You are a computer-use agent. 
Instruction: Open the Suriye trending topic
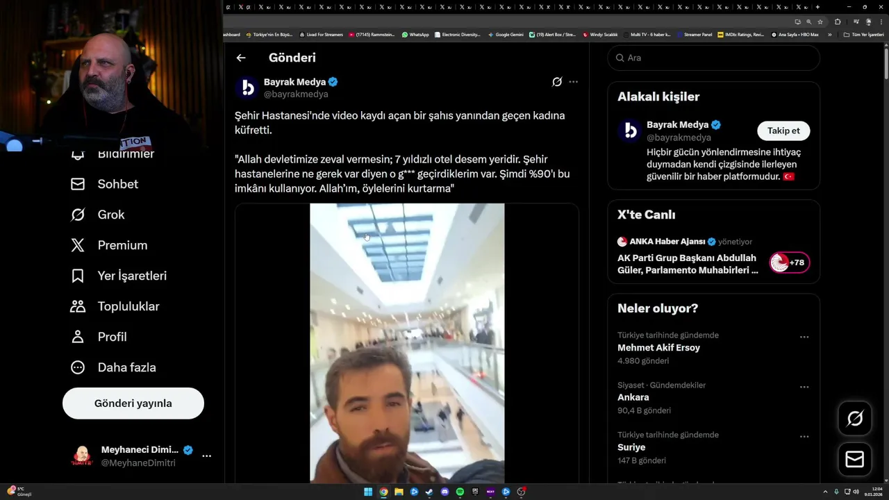click(x=631, y=448)
